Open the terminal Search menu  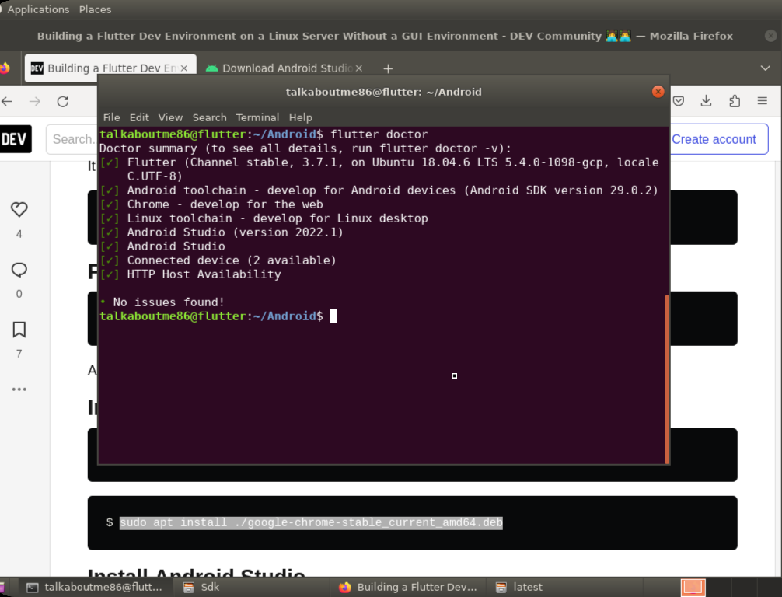point(209,117)
